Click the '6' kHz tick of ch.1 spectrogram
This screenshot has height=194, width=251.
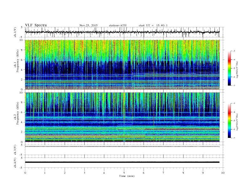(22, 60)
